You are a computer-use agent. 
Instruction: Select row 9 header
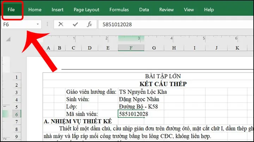click(17, 136)
